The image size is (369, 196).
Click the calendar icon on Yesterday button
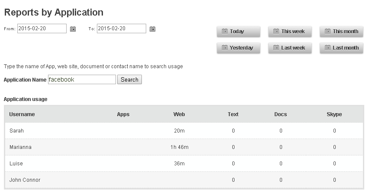click(x=225, y=47)
